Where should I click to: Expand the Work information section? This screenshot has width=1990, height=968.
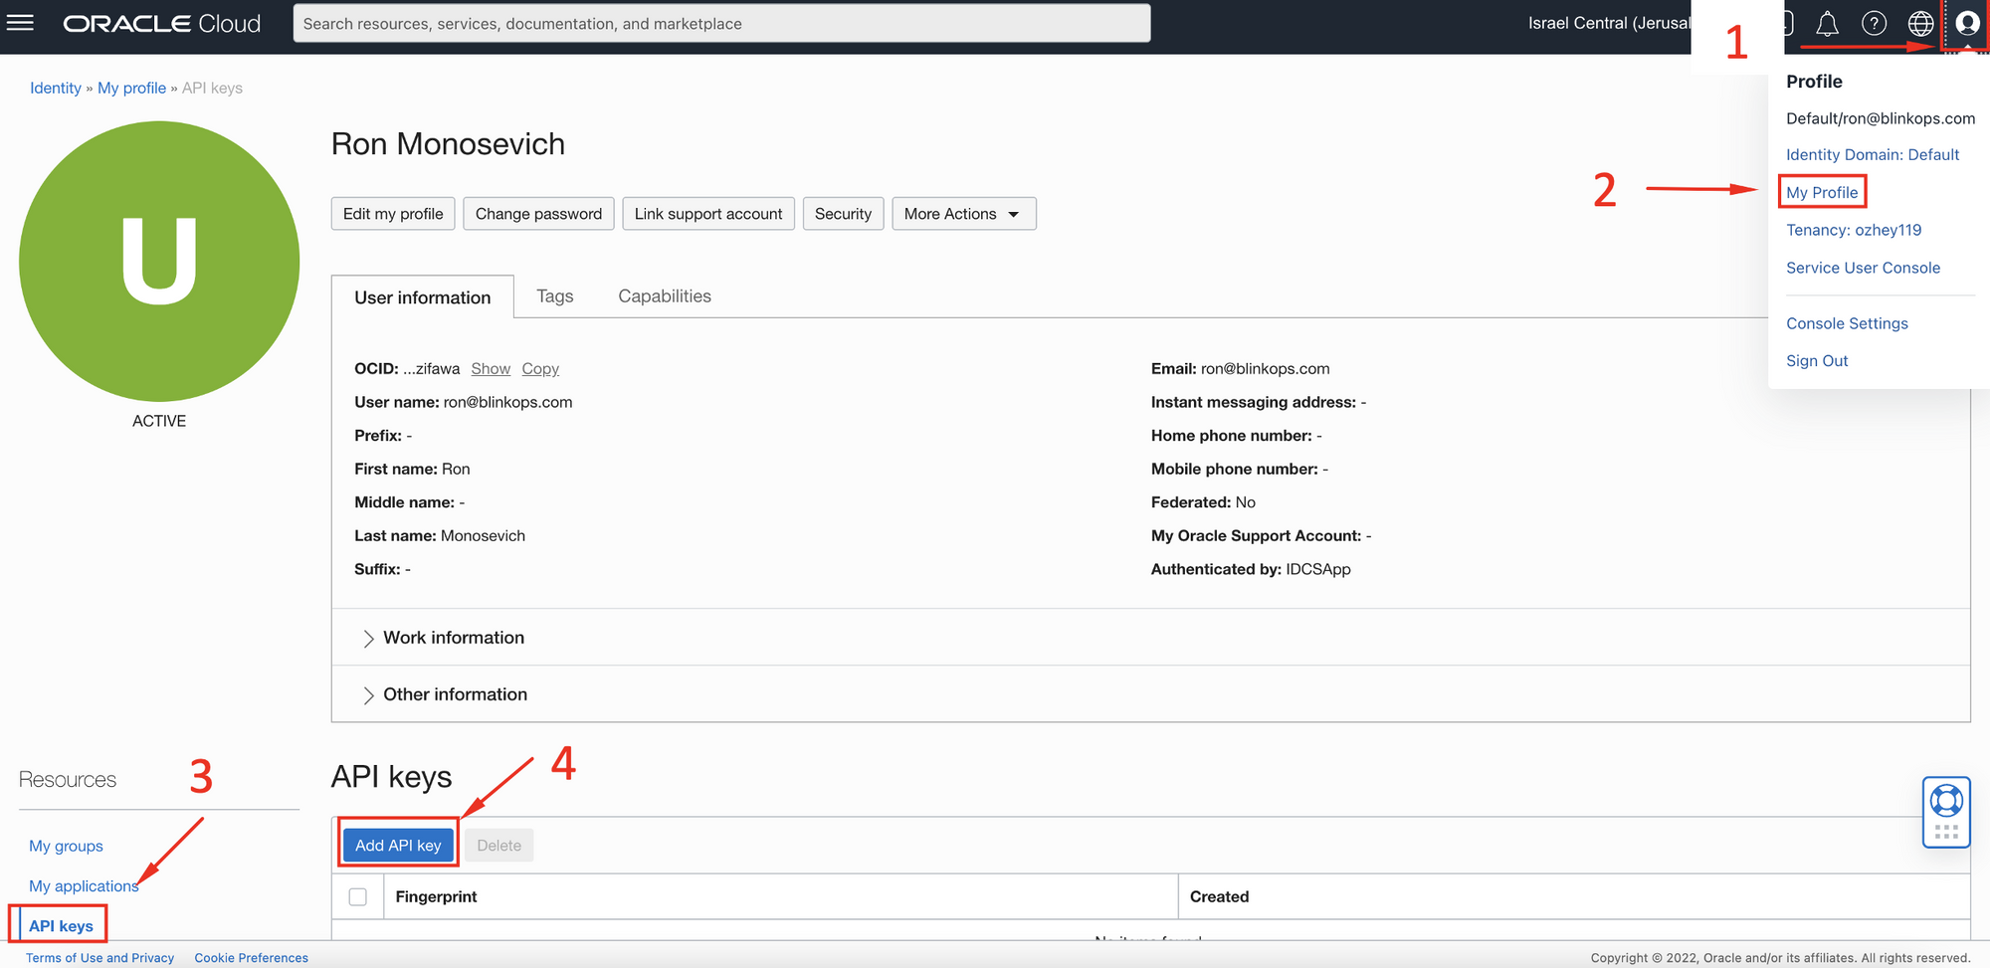coord(443,638)
